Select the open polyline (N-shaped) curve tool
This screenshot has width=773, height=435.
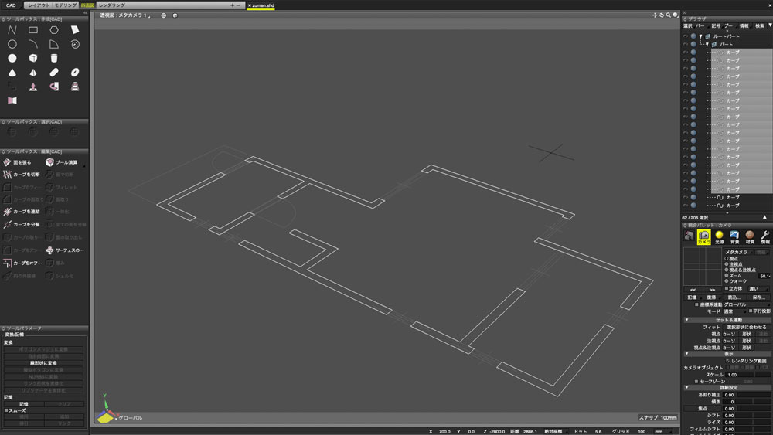click(12, 30)
